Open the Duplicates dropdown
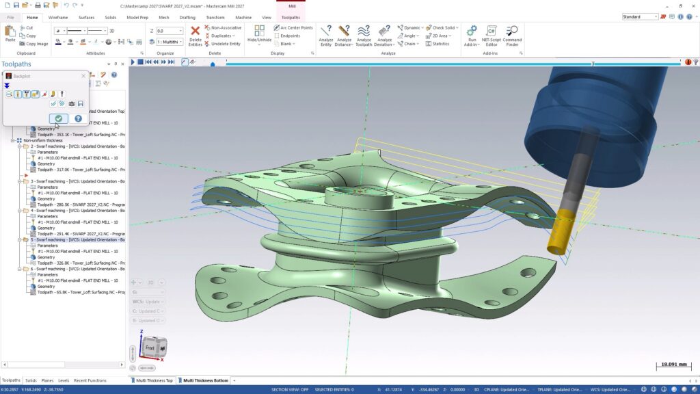Image resolution: width=700 pixels, height=394 pixels. pos(221,36)
